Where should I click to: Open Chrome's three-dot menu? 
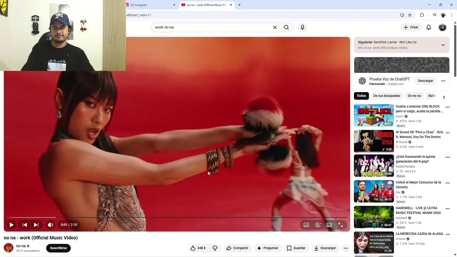452,15
